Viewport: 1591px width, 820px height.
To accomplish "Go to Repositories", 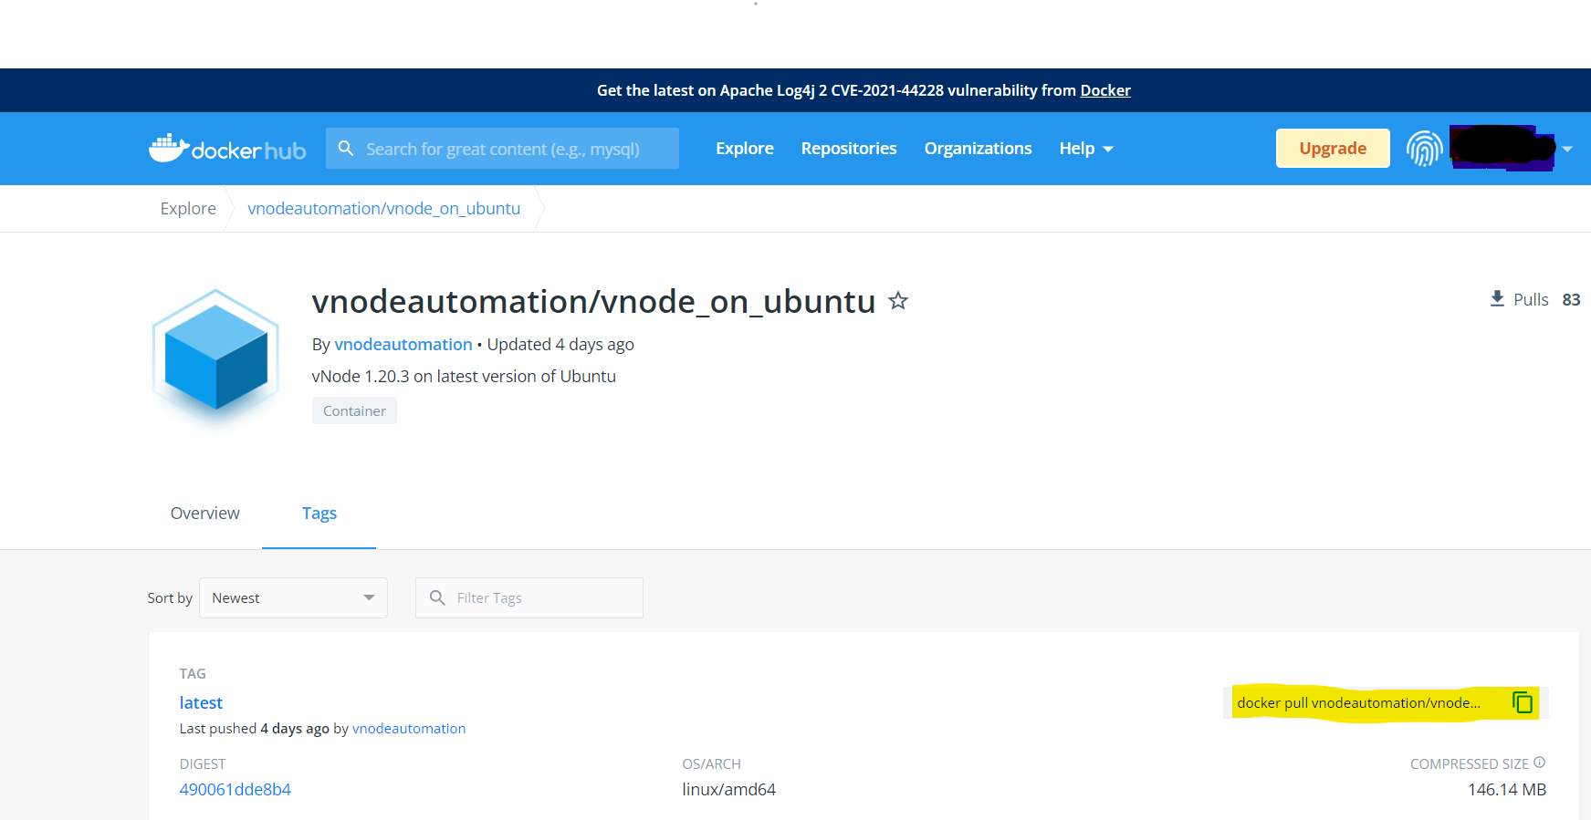I will pyautogui.click(x=849, y=149).
